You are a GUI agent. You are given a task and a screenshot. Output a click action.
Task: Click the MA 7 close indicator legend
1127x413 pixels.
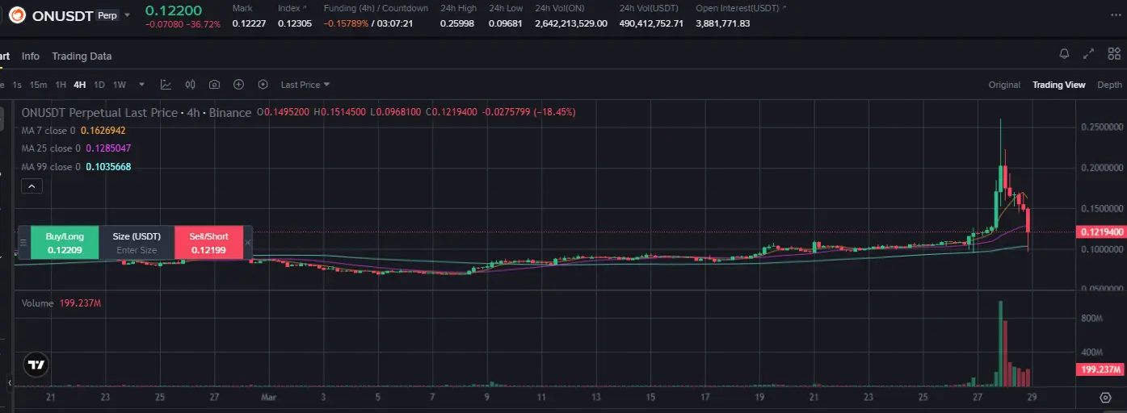coord(74,130)
